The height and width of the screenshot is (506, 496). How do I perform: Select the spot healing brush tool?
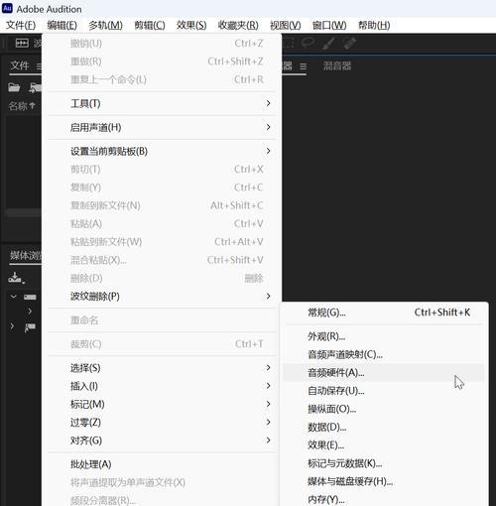pyautogui.click(x=349, y=43)
